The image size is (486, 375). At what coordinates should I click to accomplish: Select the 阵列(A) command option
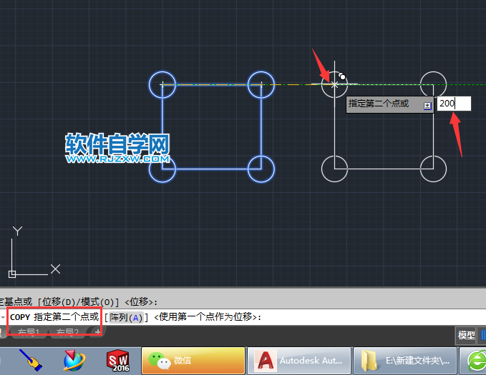(x=126, y=317)
